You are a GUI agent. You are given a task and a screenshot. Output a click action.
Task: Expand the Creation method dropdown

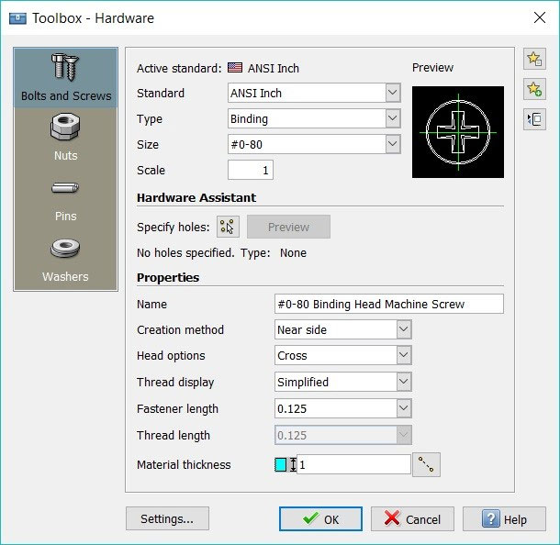pos(404,329)
